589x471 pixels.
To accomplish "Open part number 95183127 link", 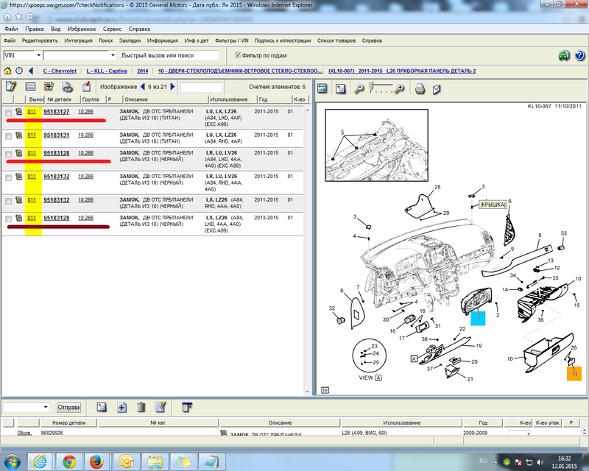I will tap(57, 112).
